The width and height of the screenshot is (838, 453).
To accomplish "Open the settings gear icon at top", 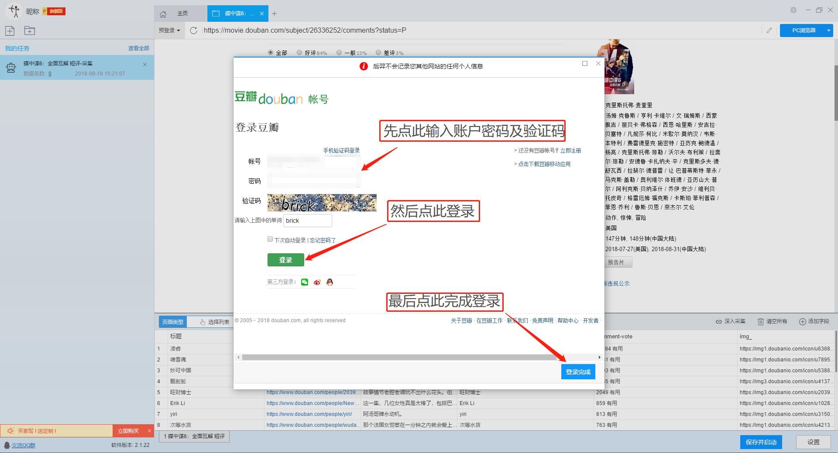I will [x=793, y=10].
